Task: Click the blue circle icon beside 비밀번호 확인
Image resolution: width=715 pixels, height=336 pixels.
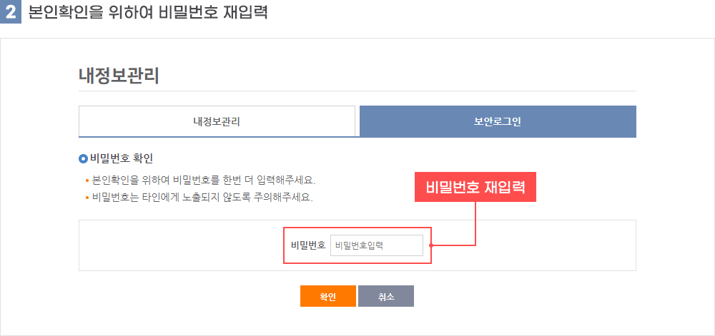Action: point(83,159)
